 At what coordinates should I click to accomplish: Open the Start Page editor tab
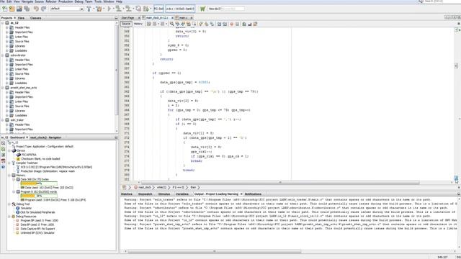128,18
